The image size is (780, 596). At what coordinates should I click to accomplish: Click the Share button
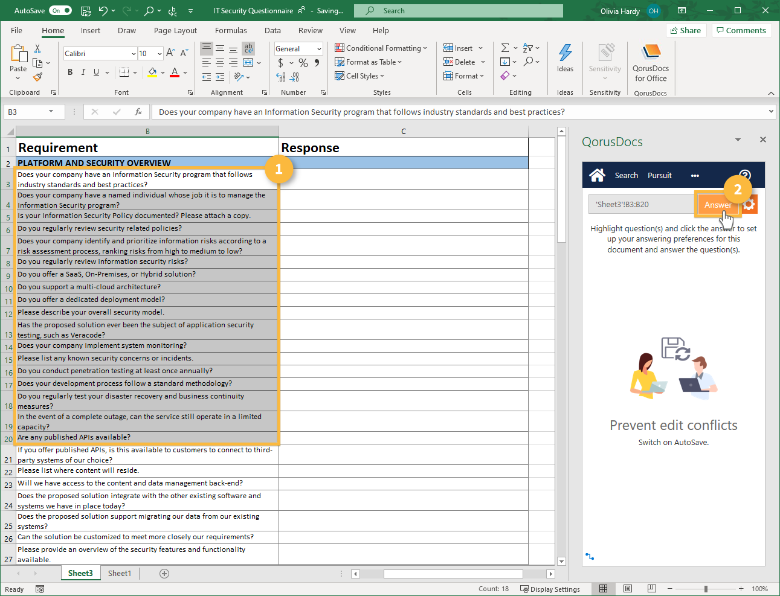[686, 30]
